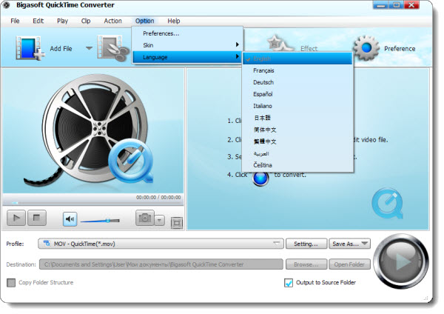The image size is (444, 314).
Task: Expand the snapshot options arrow
Action: coord(160,219)
